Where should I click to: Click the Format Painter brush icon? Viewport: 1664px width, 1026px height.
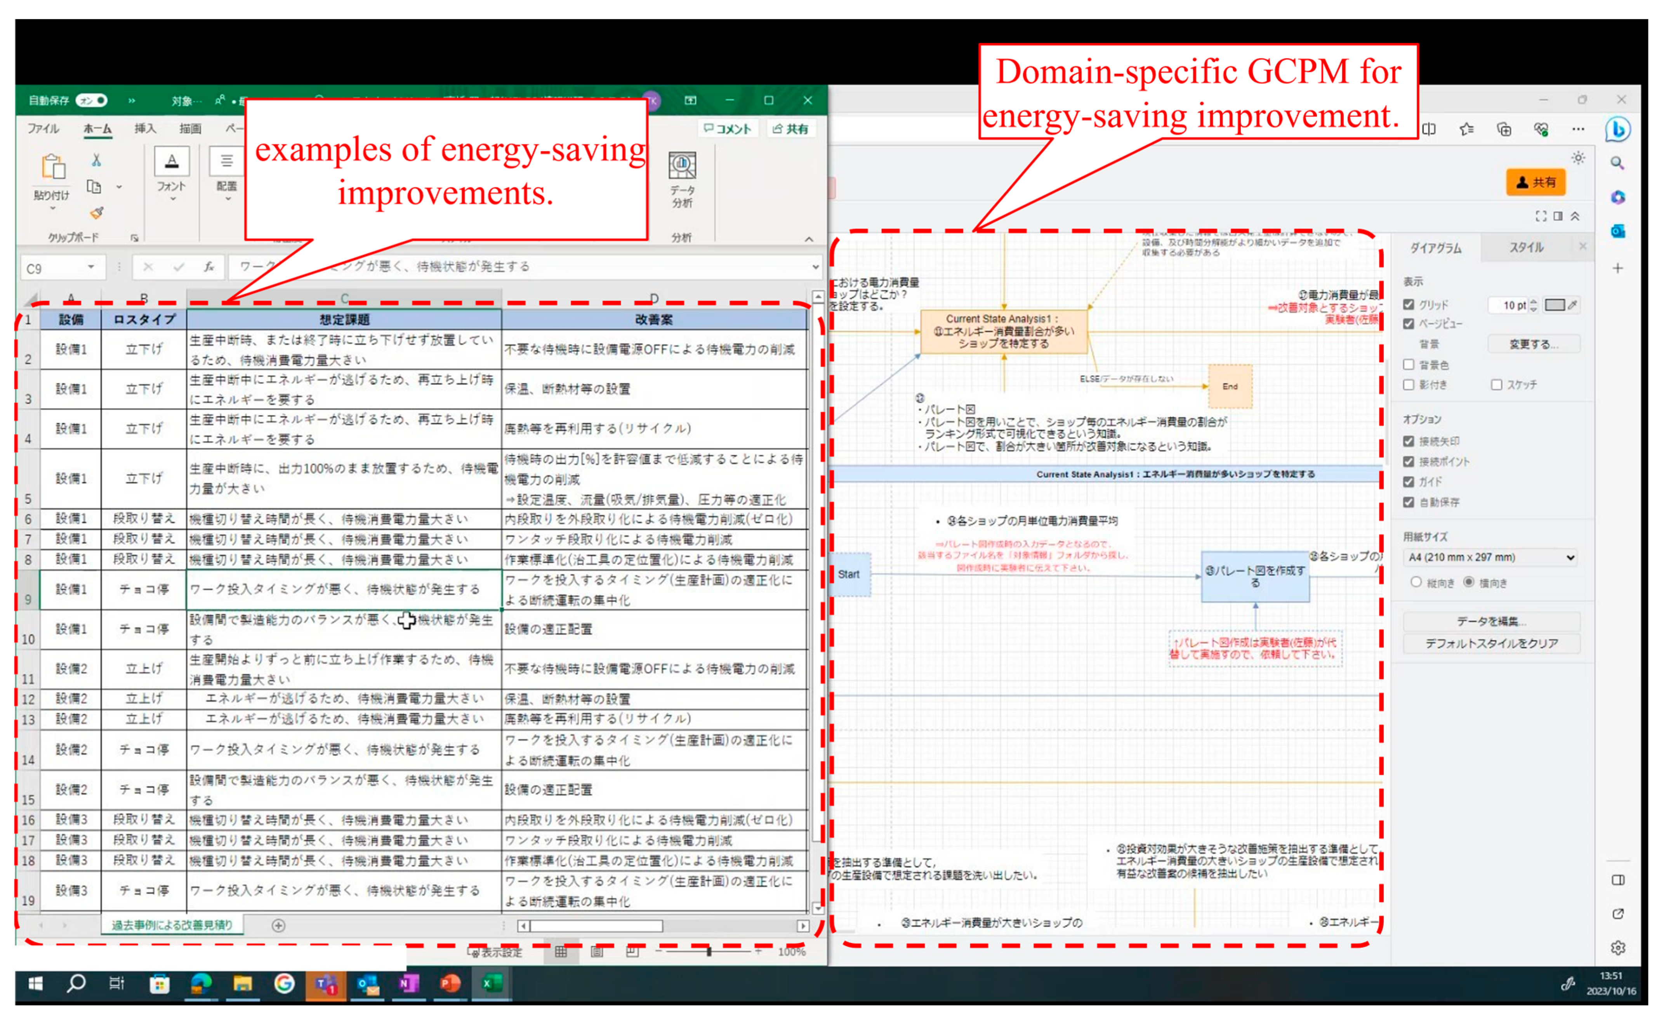pyautogui.click(x=96, y=213)
